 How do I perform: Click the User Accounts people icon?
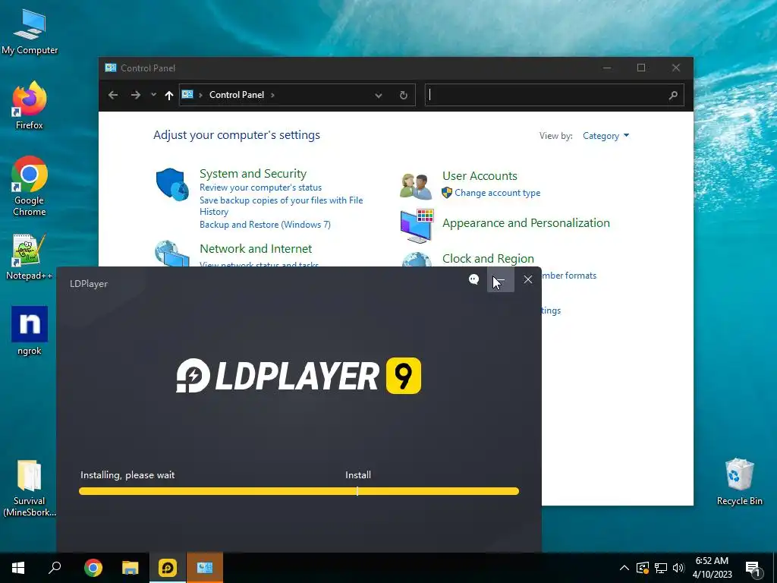tap(416, 186)
